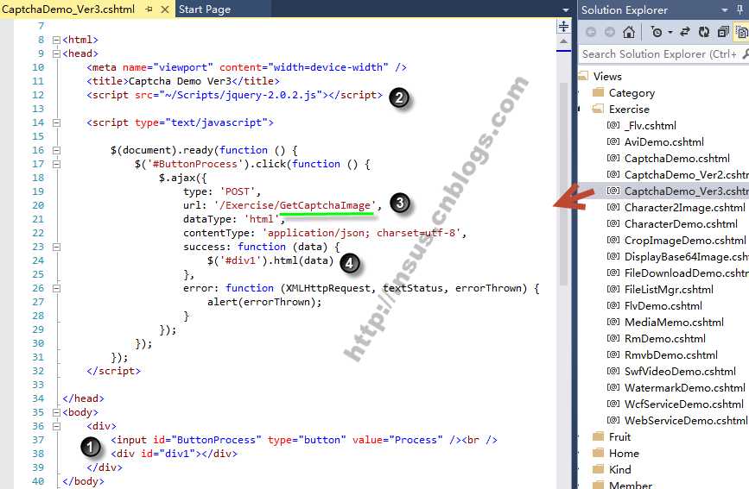The width and height of the screenshot is (749, 489).
Task: Click the FlvDemo.cshtml file icon
Action: click(613, 305)
